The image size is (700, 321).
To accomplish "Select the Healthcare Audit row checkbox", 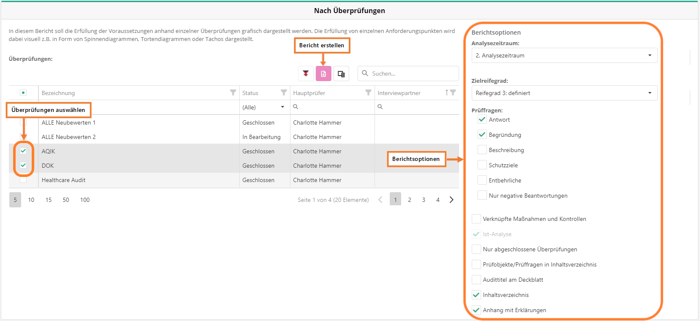I will click(23, 180).
